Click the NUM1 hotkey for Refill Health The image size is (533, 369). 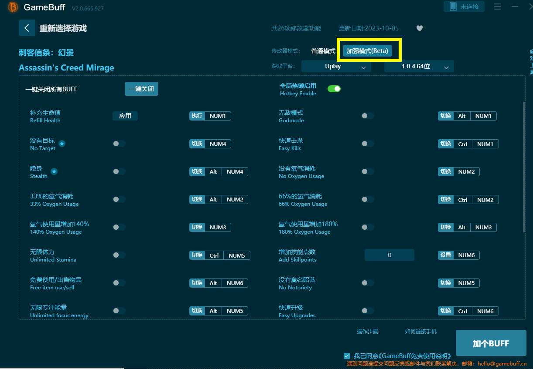218,116
